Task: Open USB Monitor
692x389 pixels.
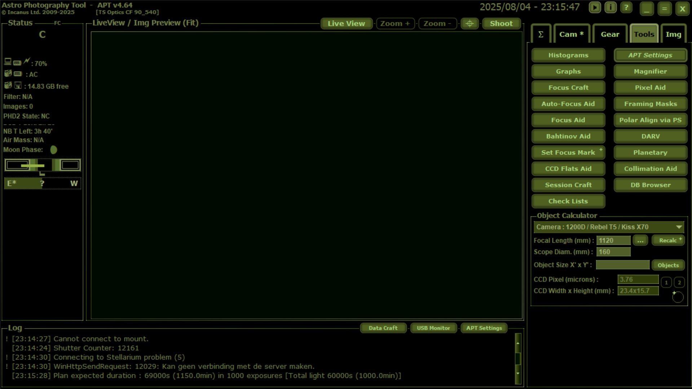Action: pyautogui.click(x=433, y=328)
